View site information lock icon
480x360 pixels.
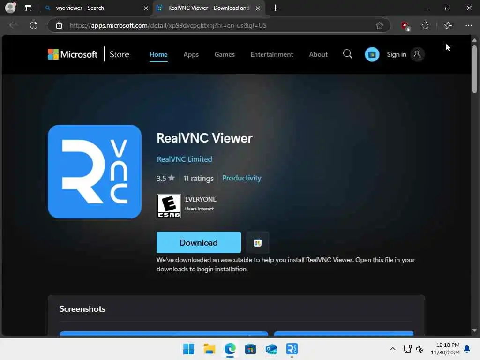(x=59, y=25)
